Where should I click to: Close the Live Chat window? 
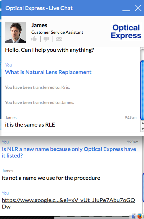[138, 8]
